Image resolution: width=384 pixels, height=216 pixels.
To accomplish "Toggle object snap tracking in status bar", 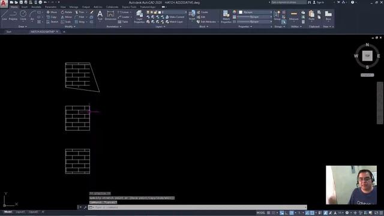I will tap(307, 213).
